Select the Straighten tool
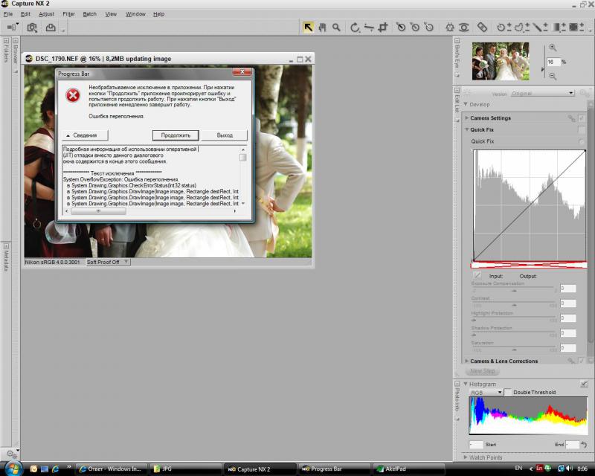Viewport: 595px width, 476px height. coord(368,28)
